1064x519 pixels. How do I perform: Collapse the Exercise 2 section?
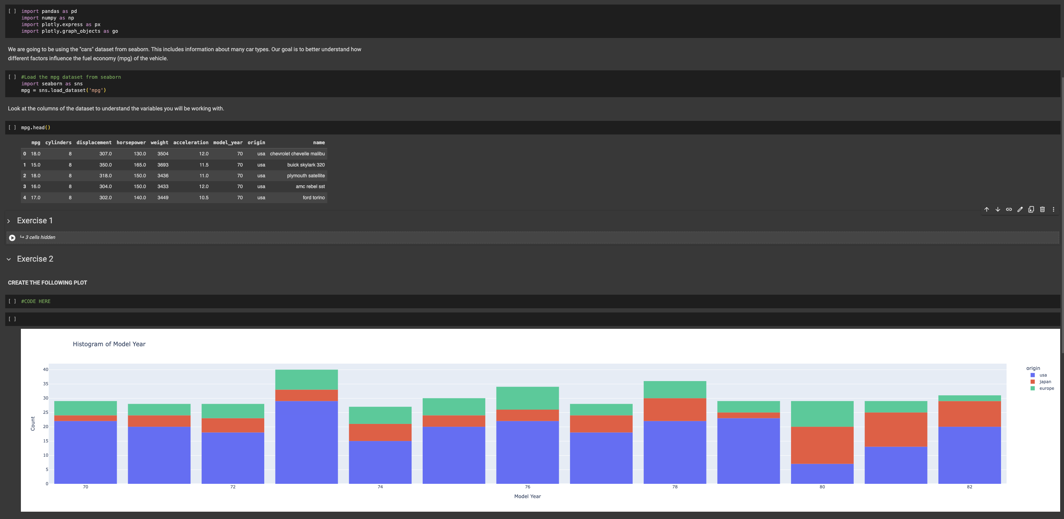click(x=9, y=259)
